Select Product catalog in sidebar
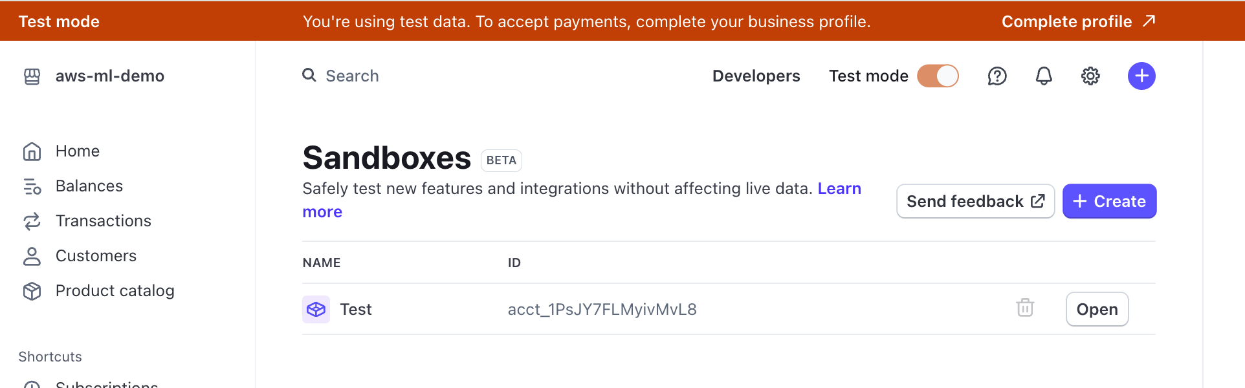The width and height of the screenshot is (1245, 388). (x=115, y=291)
